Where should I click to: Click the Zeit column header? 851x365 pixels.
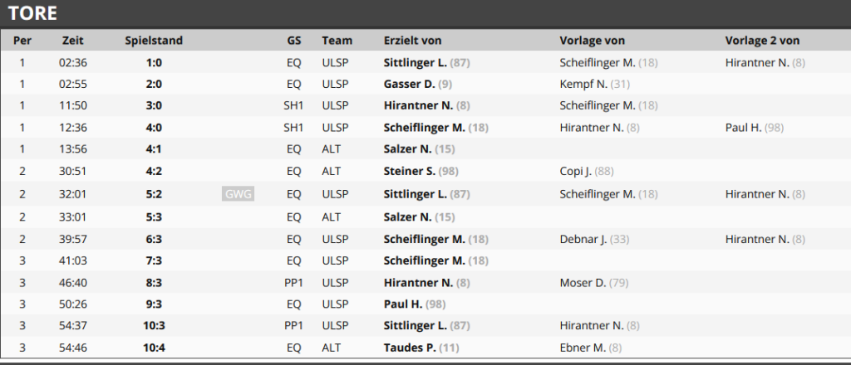[x=73, y=41]
